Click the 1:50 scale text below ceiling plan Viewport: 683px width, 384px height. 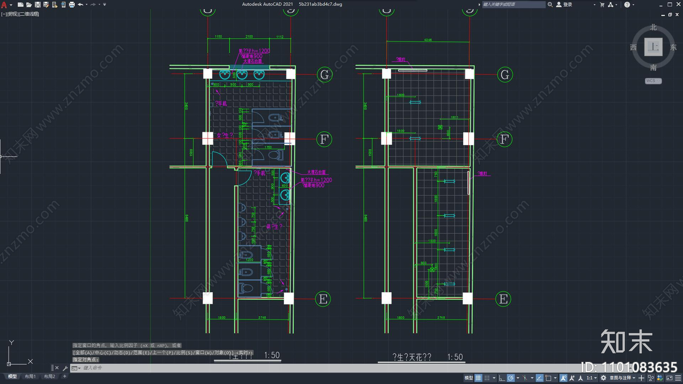pos(455,357)
